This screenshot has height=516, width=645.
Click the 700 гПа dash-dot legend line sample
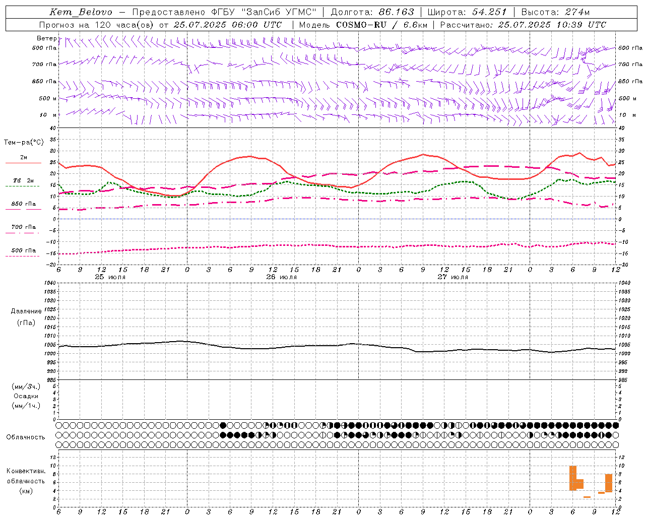(22, 233)
